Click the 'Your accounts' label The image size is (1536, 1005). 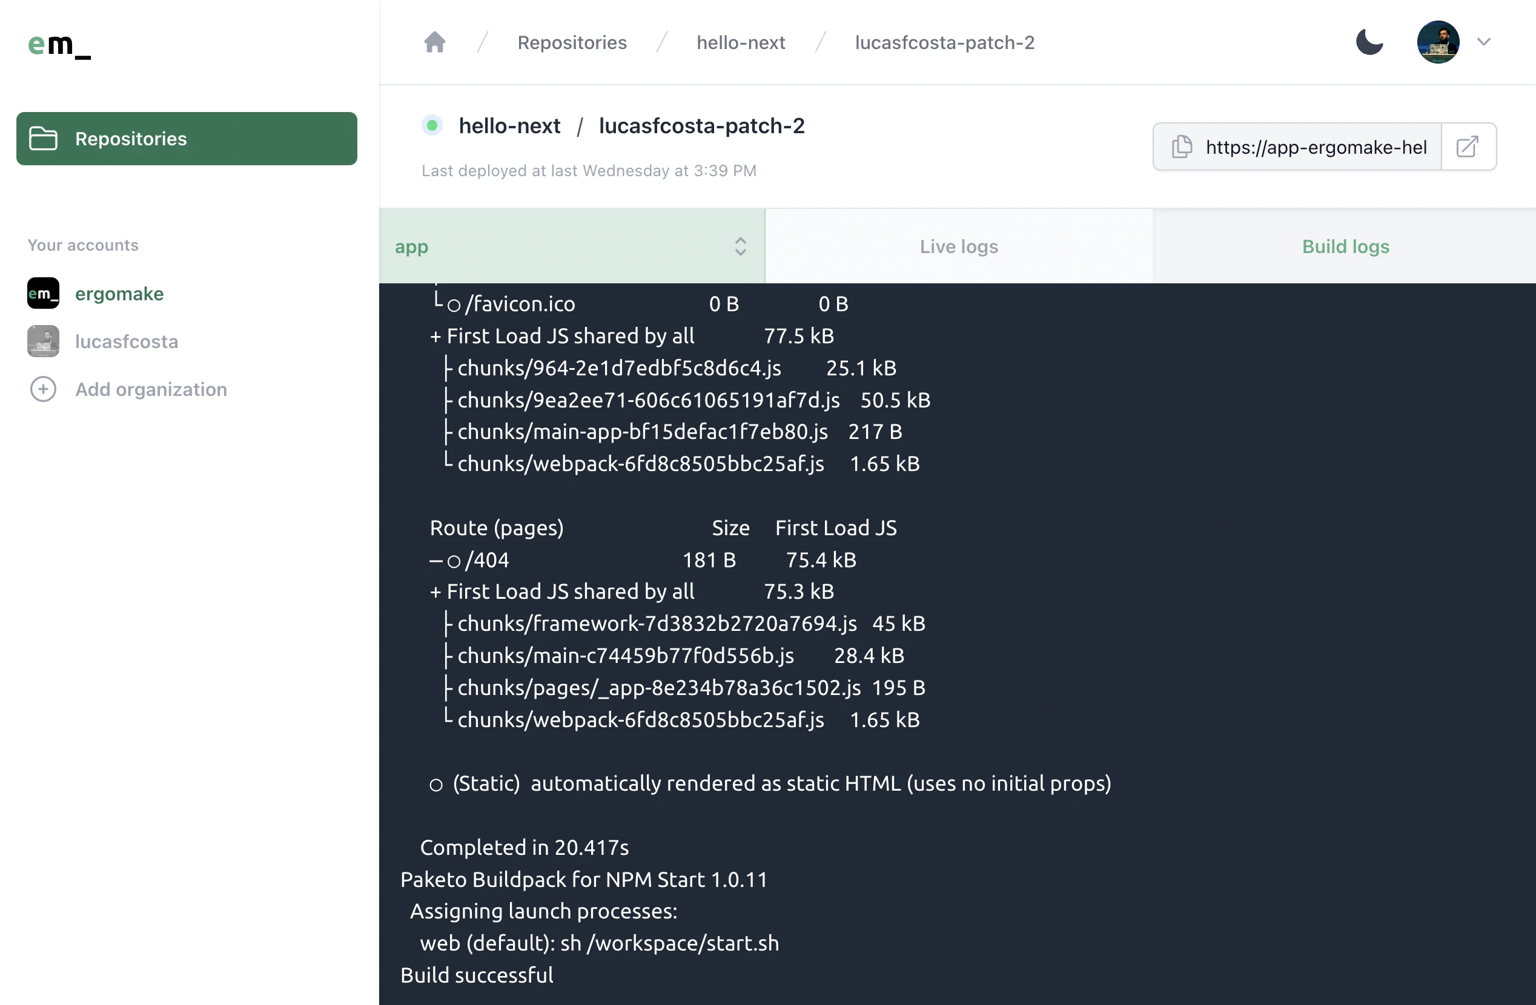tap(82, 245)
